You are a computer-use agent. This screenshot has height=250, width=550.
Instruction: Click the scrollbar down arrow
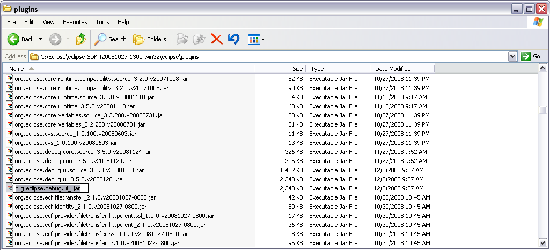tap(542, 242)
